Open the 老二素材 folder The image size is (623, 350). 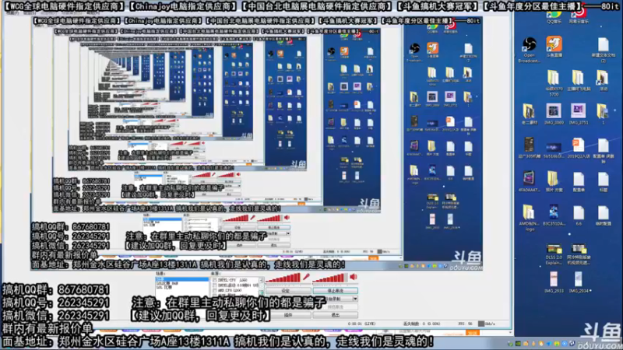(529, 114)
